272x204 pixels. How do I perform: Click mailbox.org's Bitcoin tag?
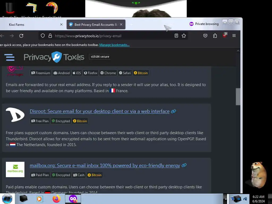95,175
